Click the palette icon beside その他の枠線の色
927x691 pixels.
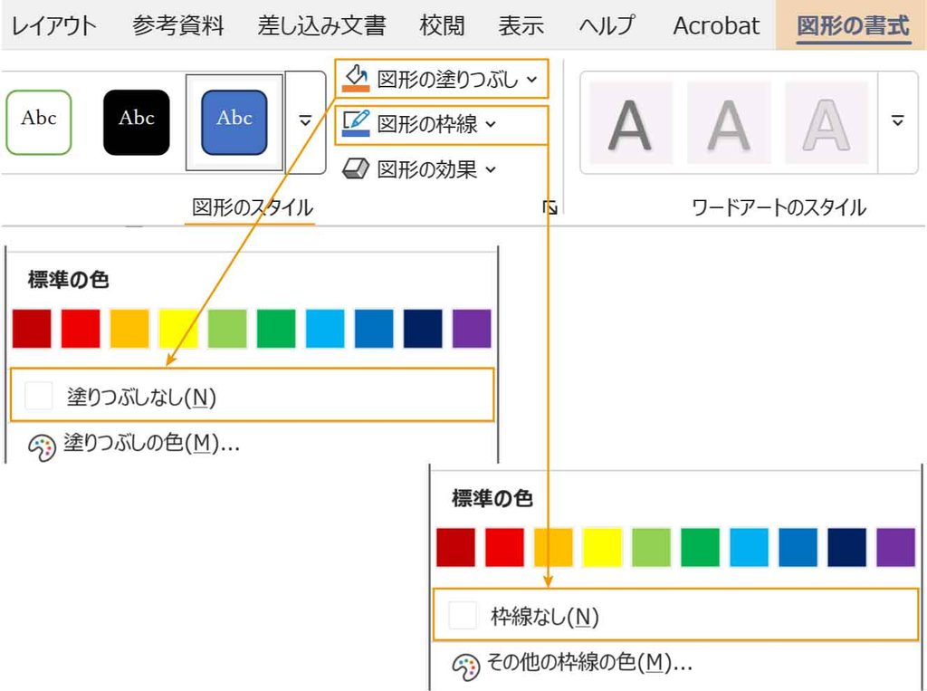(466, 667)
